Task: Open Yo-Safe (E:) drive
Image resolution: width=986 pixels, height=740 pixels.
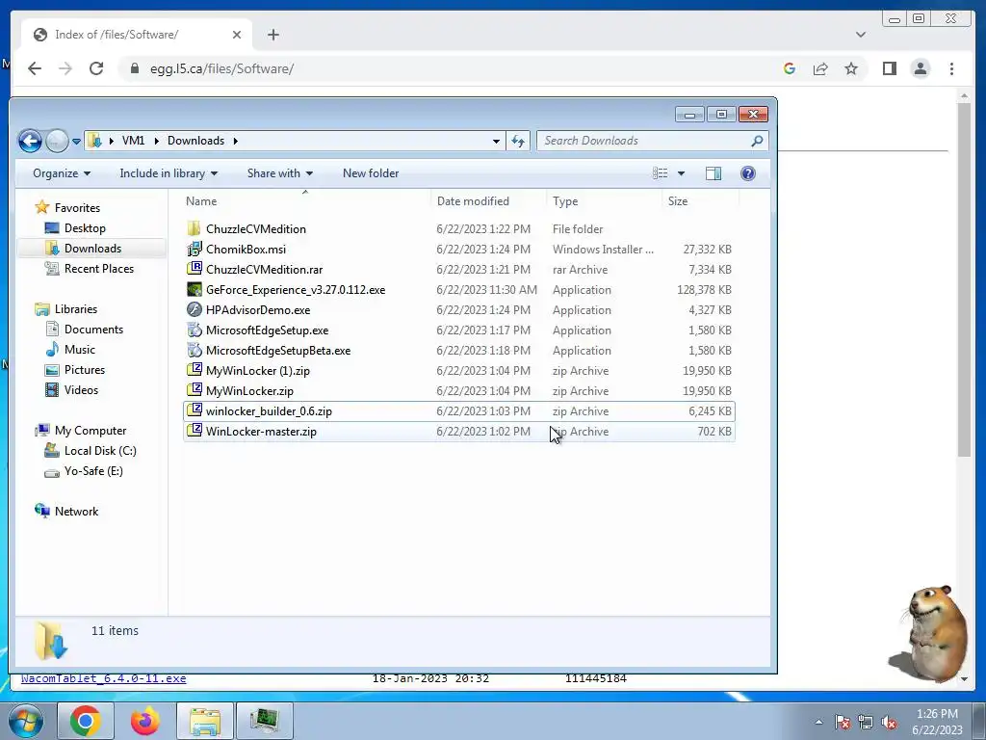Action: point(93,470)
